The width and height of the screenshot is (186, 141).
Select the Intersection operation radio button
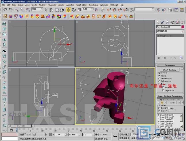[x=159, y=79]
